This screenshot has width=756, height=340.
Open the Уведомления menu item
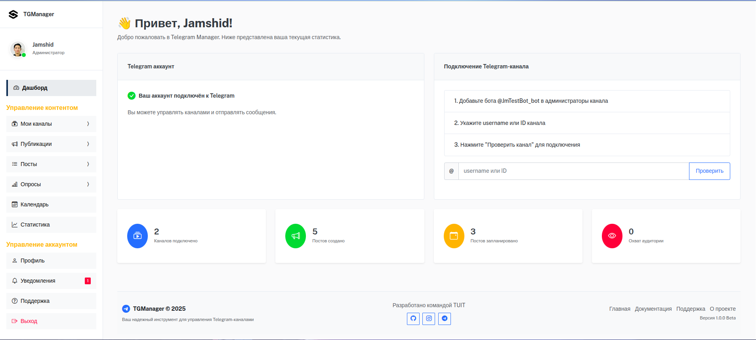pyautogui.click(x=51, y=281)
